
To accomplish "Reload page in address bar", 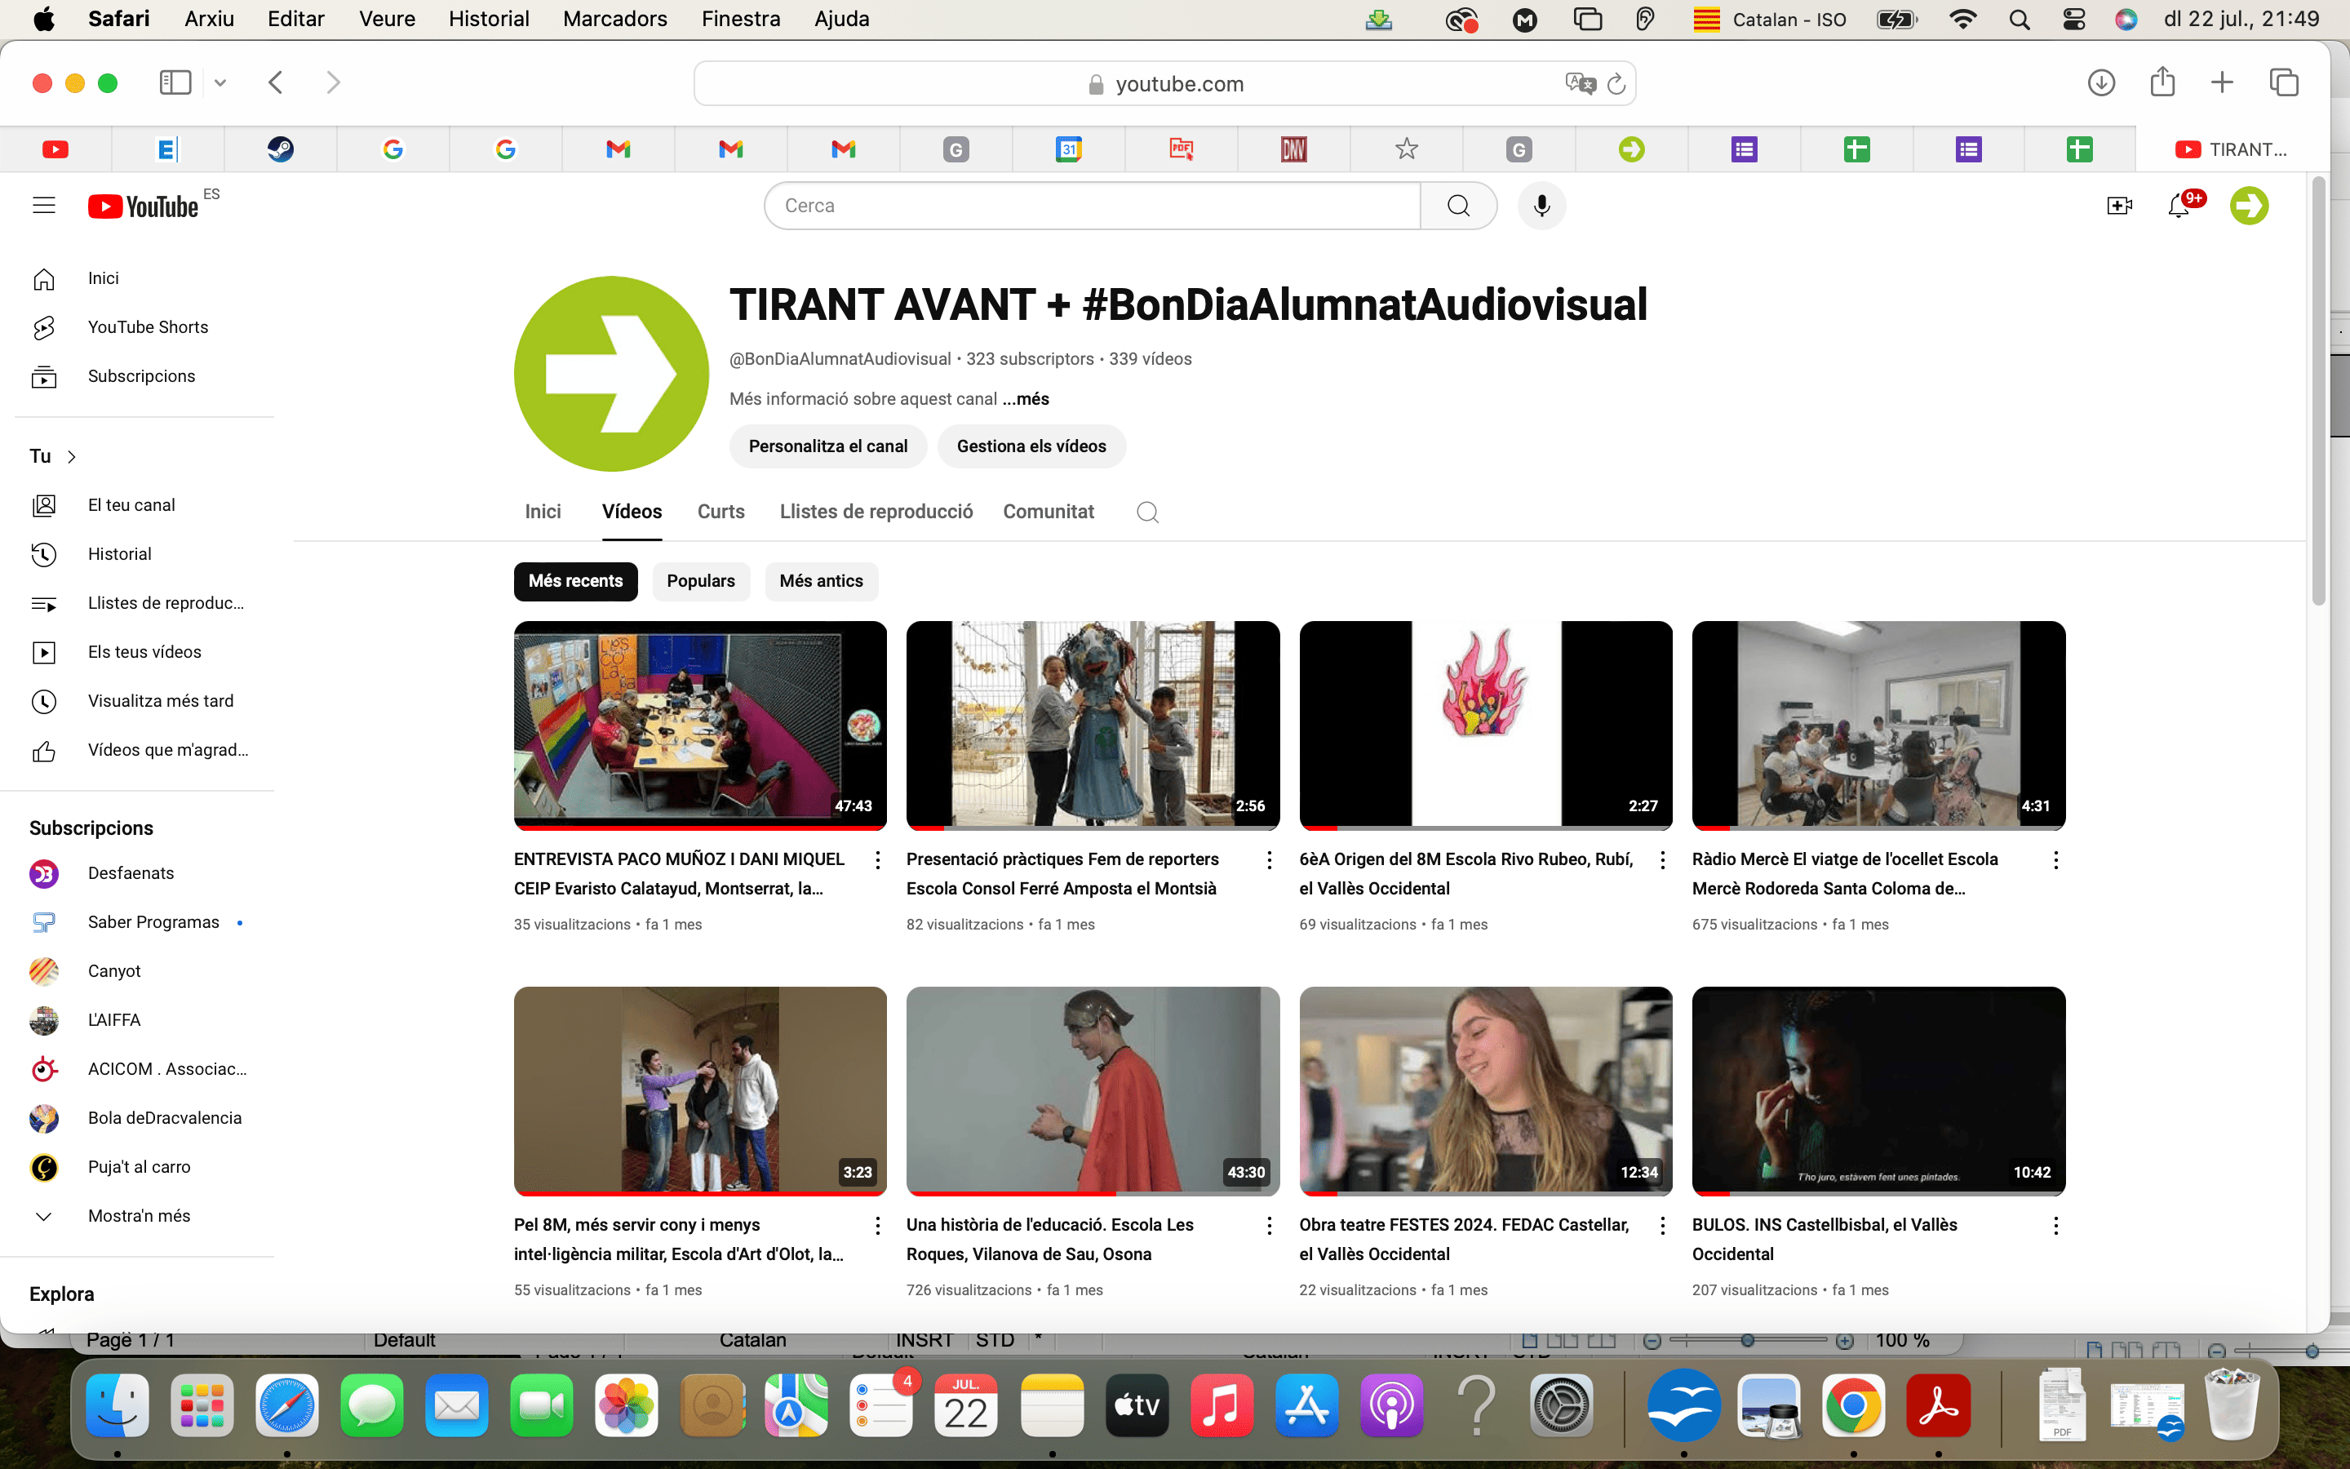I will (x=1616, y=85).
